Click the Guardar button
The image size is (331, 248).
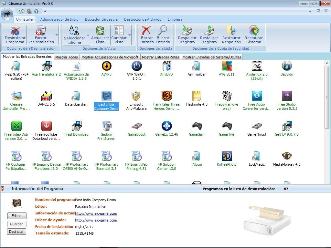click(x=17, y=224)
